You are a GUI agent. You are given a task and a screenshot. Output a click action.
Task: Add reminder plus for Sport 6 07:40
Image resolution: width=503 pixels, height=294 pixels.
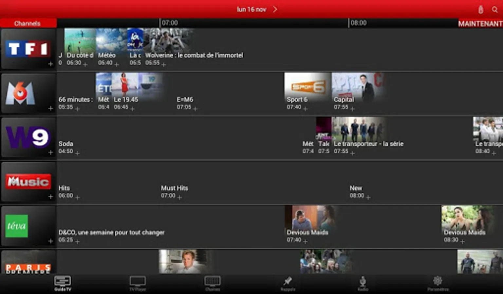coord(305,109)
